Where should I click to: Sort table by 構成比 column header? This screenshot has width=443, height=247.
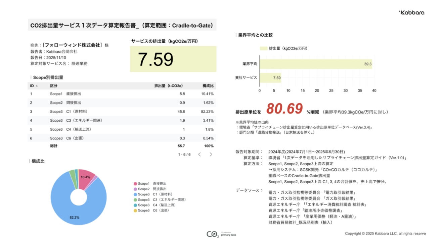pyautogui.click(x=208, y=86)
